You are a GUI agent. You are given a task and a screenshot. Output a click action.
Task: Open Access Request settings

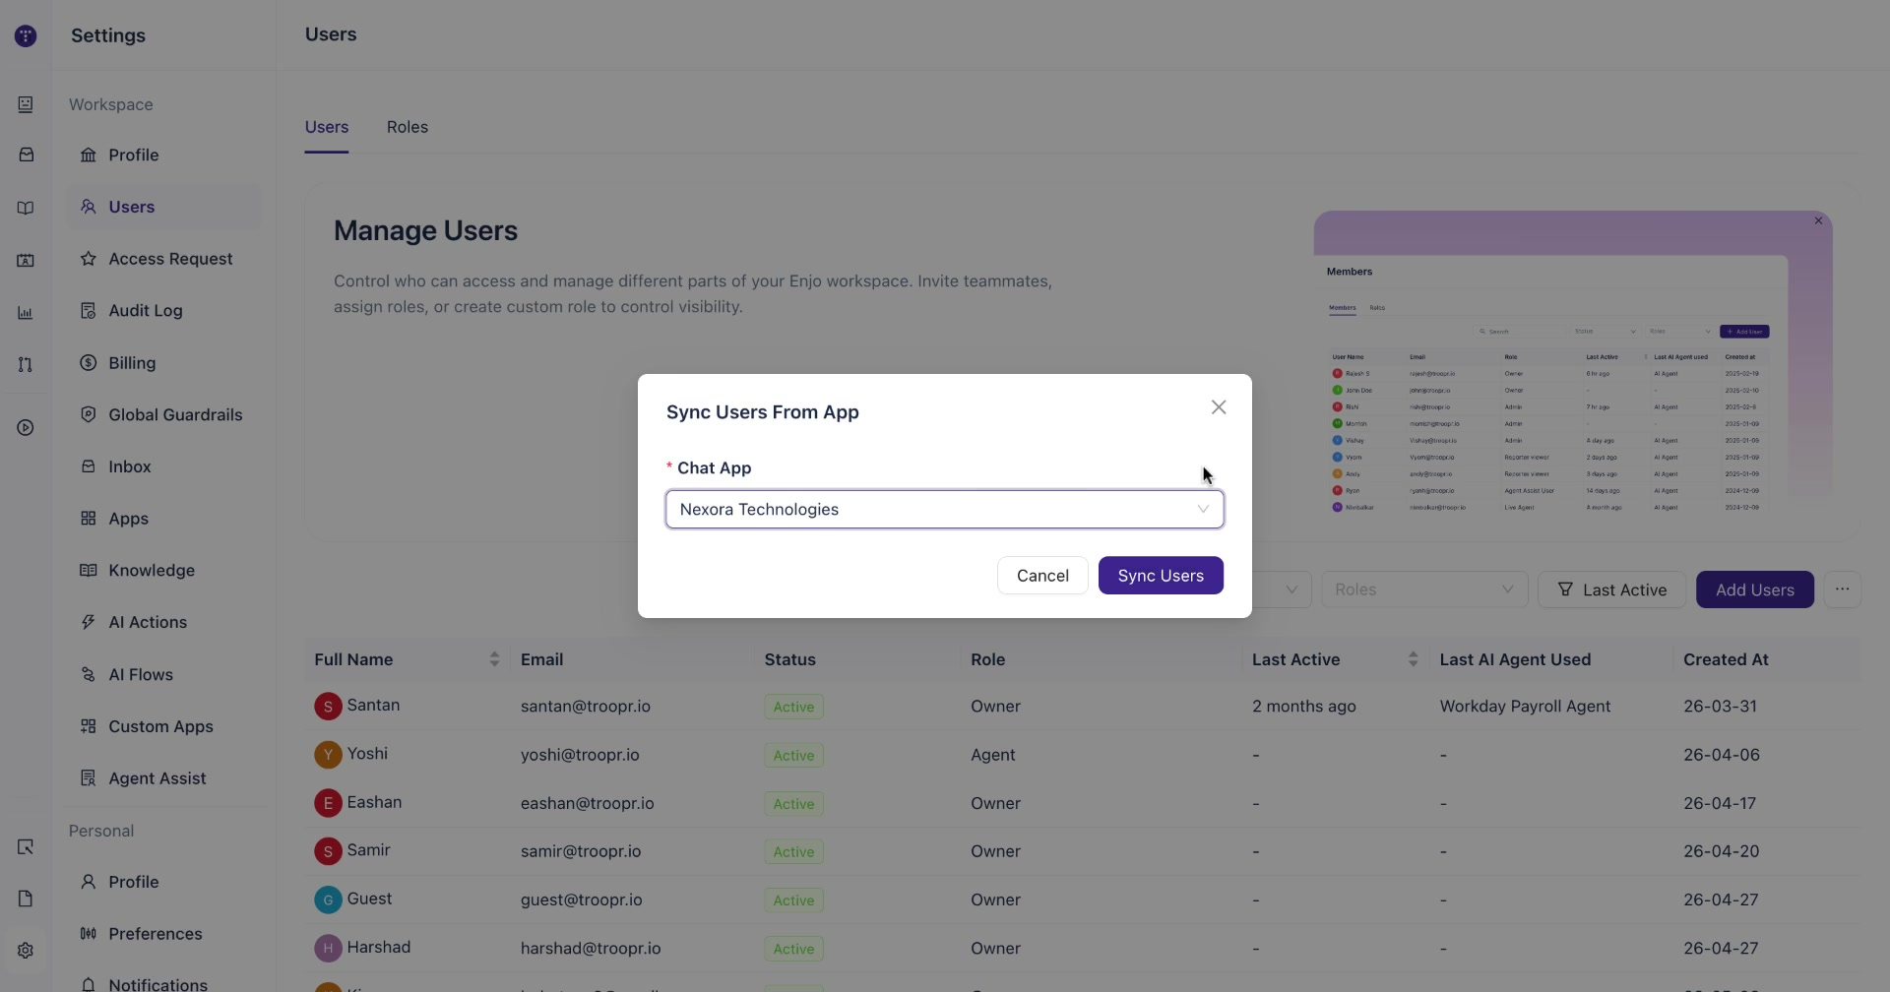[163, 259]
